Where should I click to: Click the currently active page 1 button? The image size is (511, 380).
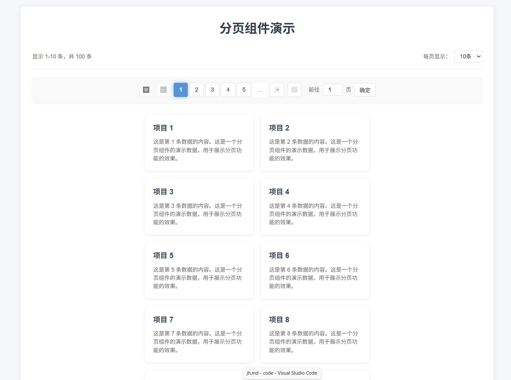[x=180, y=90]
